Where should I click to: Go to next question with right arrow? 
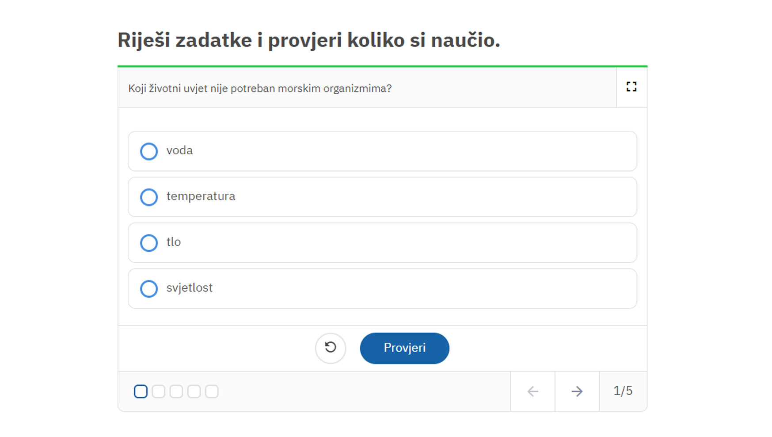coord(577,391)
